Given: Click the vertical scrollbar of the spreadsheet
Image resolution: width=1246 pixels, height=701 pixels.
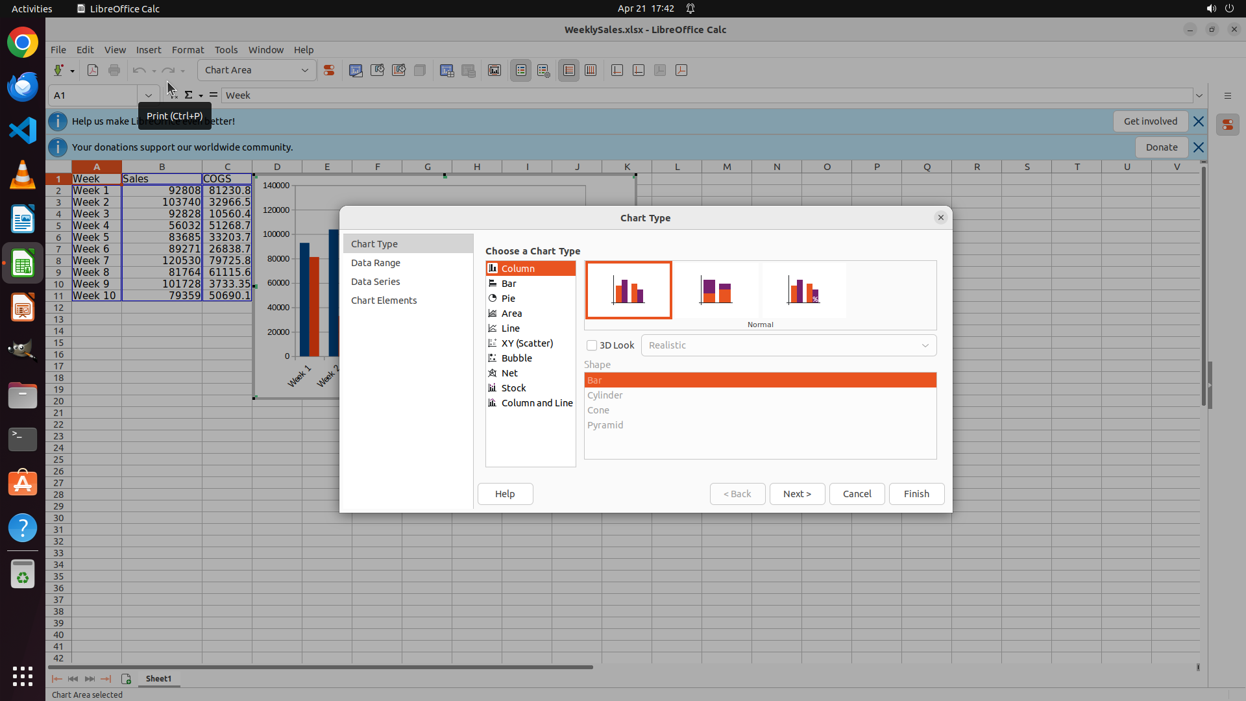Looking at the screenshot, I should [x=1203, y=286].
